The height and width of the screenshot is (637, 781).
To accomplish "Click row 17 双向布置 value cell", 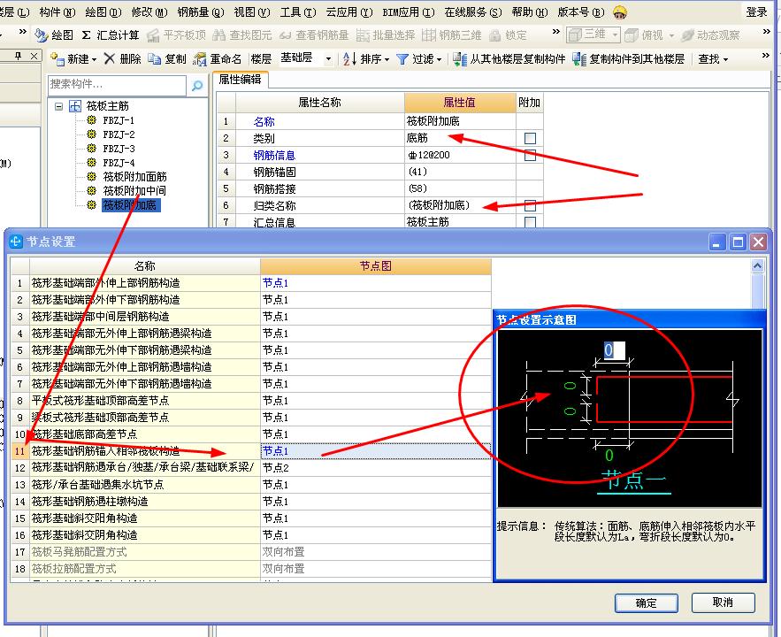I will (x=376, y=552).
